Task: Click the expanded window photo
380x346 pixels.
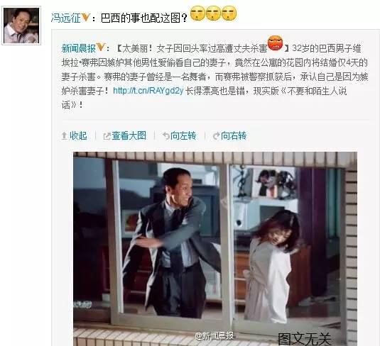Action: 215,249
